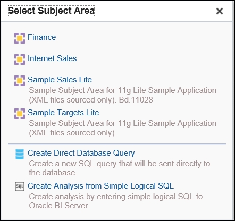Open Create Direct Database Query
235x221 pixels.
click(x=81, y=153)
